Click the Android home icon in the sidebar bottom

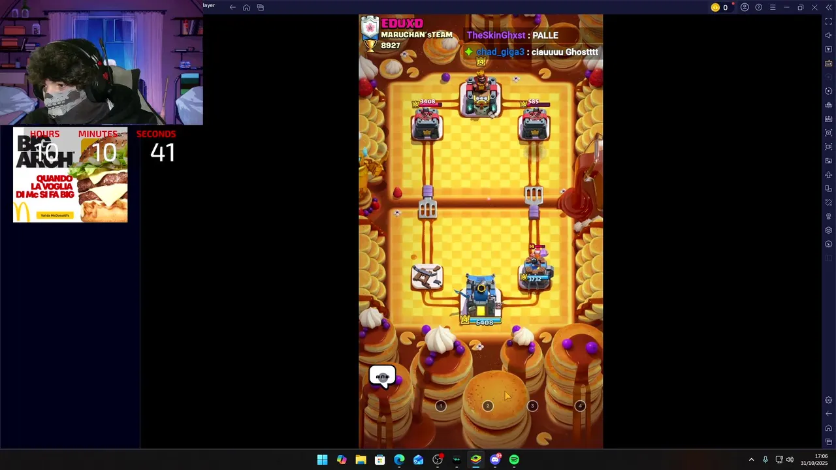828,428
